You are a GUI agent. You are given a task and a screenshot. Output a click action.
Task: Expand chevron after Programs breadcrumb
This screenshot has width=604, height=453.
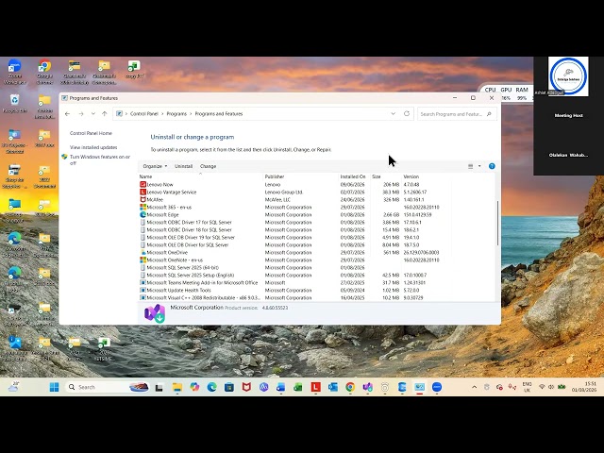coord(191,113)
